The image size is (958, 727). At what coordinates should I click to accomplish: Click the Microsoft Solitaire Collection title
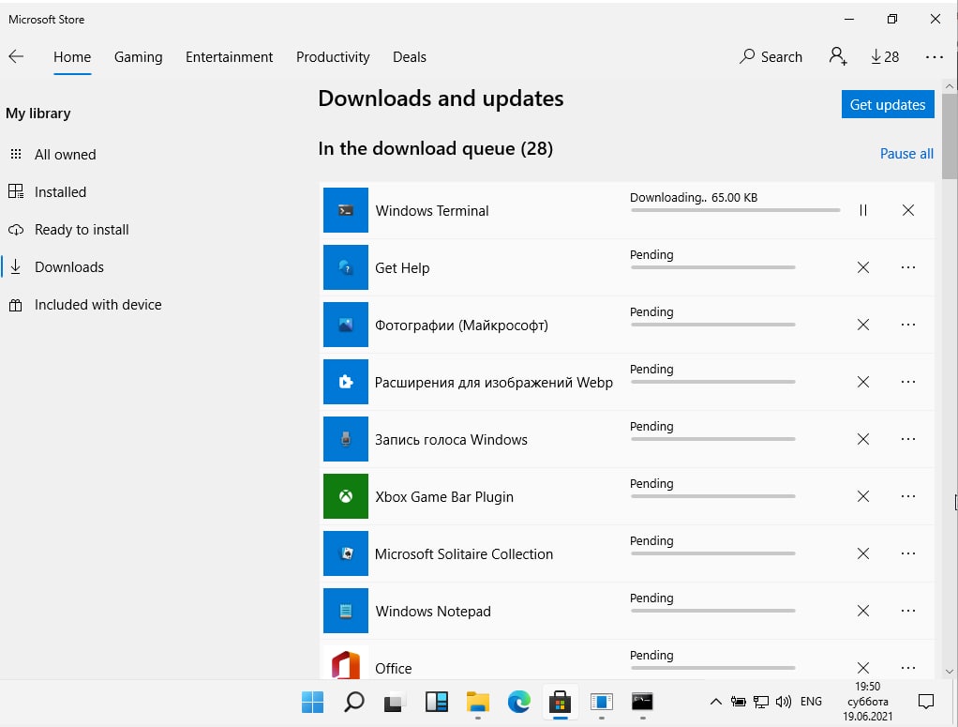coord(464,554)
